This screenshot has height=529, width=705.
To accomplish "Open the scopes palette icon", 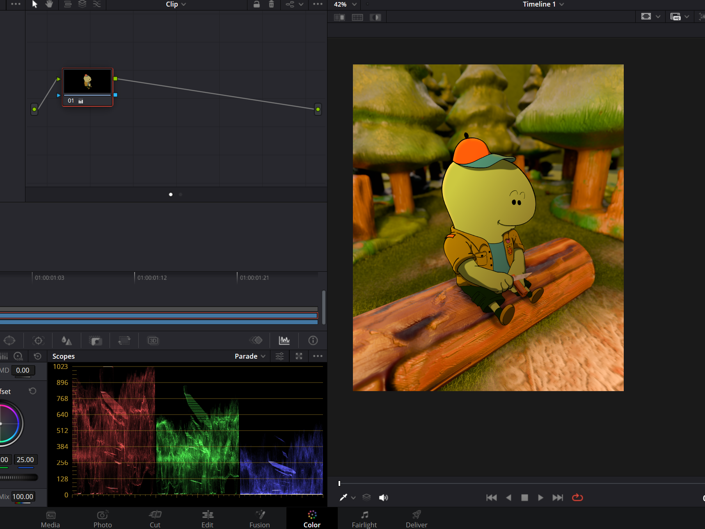I will tap(284, 340).
